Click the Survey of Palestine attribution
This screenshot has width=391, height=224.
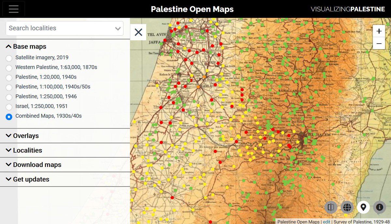[x=362, y=221]
